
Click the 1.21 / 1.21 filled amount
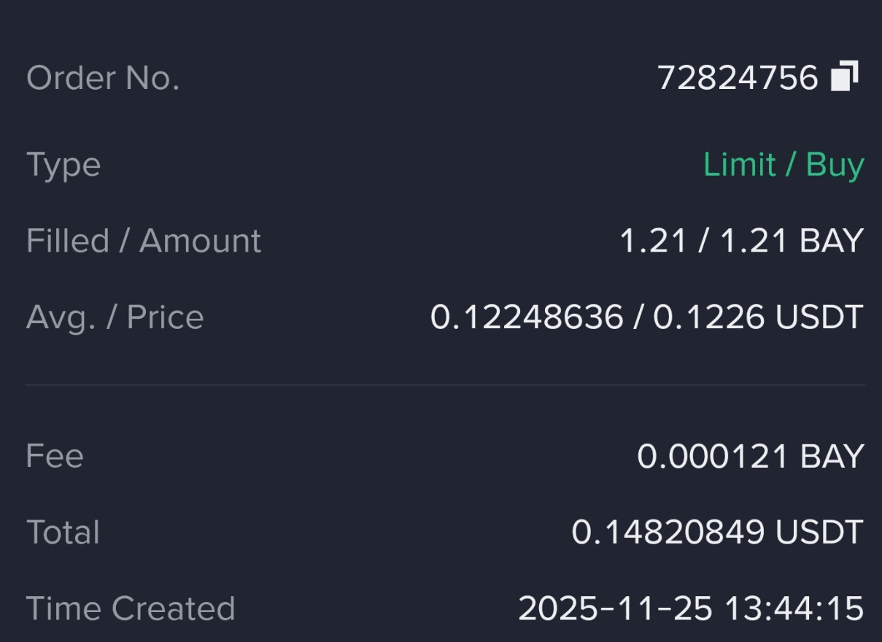click(x=703, y=241)
